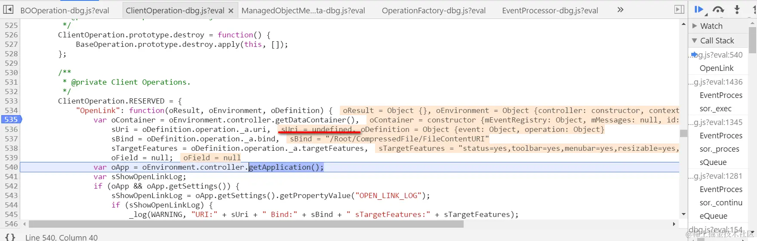Open source location ...g.js?eval:1281
This screenshot has height=241, width=757.
716,176
